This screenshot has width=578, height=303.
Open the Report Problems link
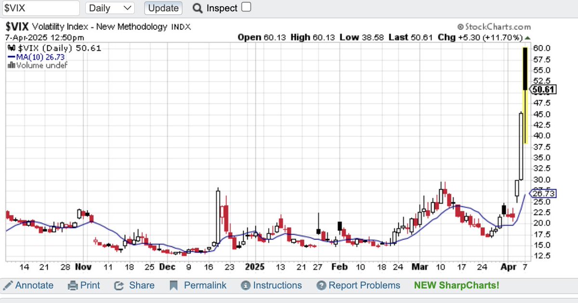(x=364, y=285)
